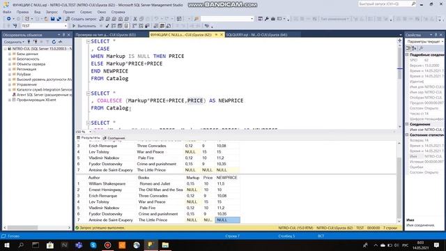Click the activity monitor icon in Object Explorer
The width and height of the screenshot is (446, 251).
click(x=60, y=42)
